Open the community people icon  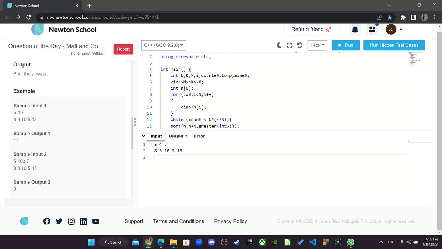(372, 30)
